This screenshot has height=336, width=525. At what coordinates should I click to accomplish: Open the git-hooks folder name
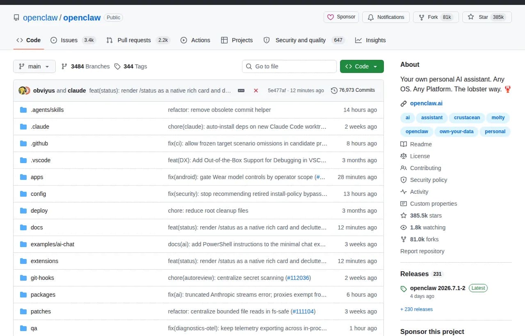tap(42, 278)
